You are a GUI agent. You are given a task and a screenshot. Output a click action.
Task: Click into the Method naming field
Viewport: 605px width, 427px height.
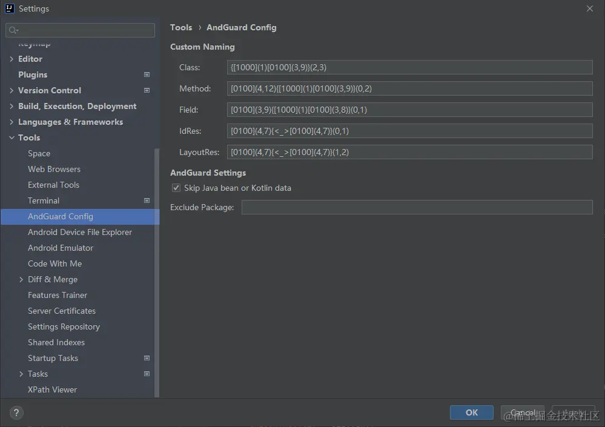pos(410,88)
